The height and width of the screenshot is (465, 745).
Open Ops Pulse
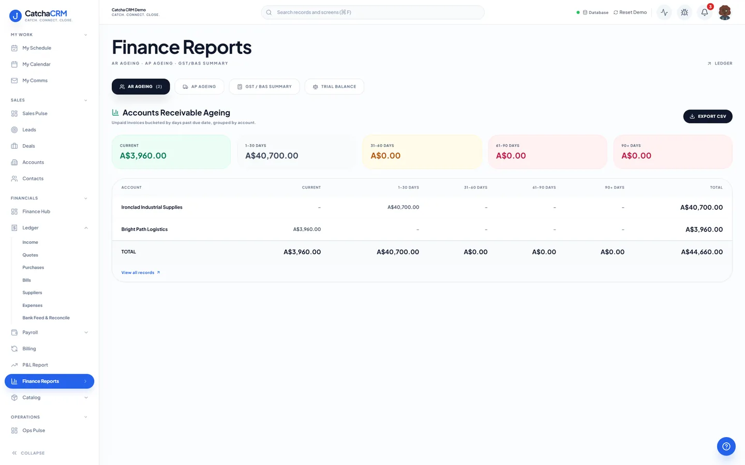(49, 430)
